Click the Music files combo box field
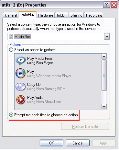The image size is (119, 150). 59,36
